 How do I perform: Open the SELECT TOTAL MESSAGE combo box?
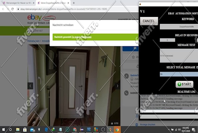click(179, 74)
